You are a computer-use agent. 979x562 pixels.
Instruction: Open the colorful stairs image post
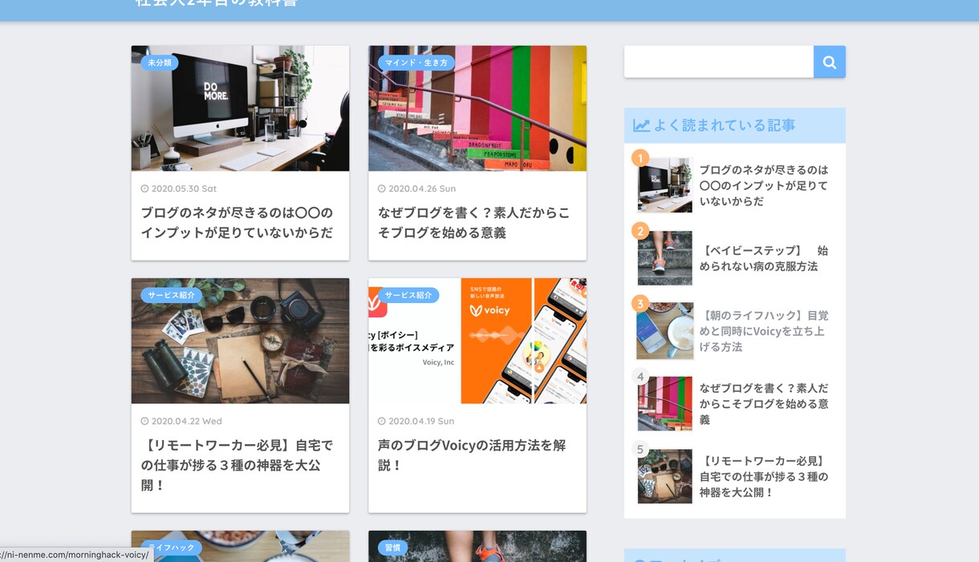click(477, 108)
